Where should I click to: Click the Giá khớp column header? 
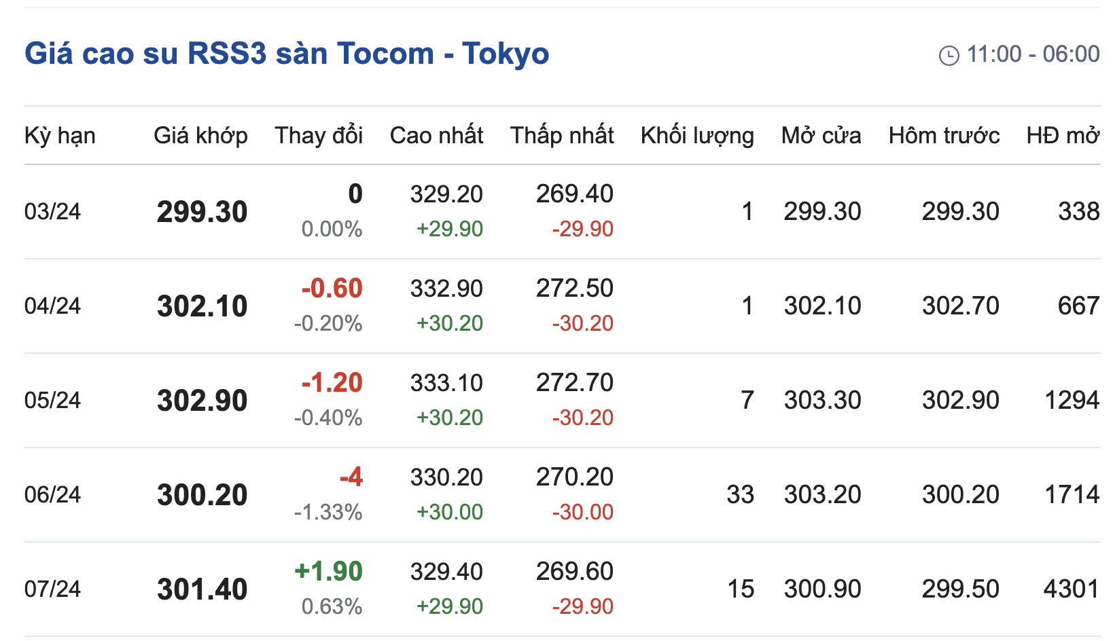(x=200, y=135)
